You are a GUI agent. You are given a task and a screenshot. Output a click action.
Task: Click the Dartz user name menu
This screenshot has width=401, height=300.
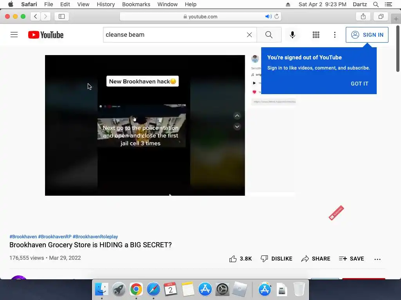coord(359,4)
